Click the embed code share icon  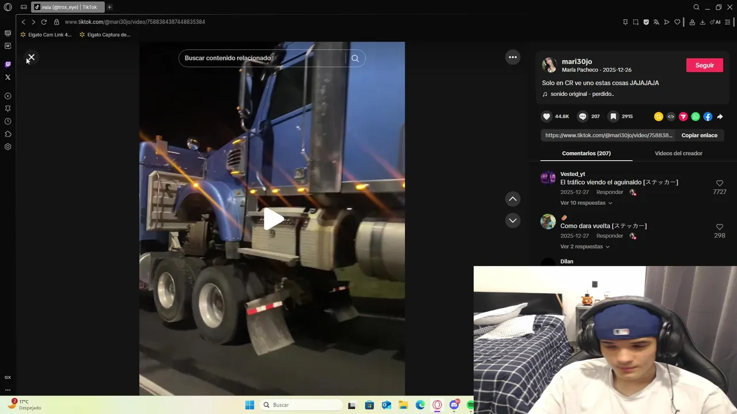[x=671, y=116]
